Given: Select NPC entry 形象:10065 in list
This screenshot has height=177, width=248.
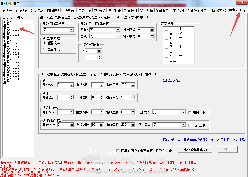Looking at the screenshot, I should (11, 28).
